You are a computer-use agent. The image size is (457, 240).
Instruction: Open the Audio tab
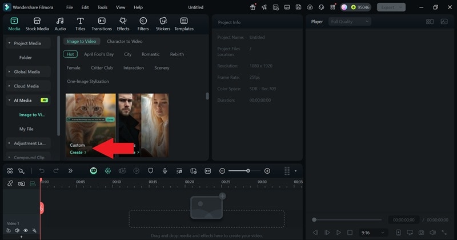coord(60,24)
